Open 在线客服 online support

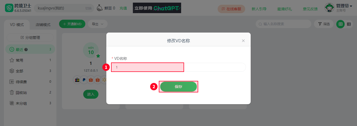[x=231, y=9]
